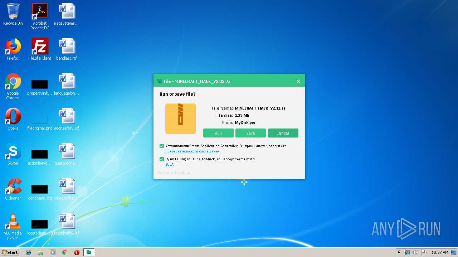Open the VLC media player shortcut
Viewport: 458px width, 257px height.
13,226
